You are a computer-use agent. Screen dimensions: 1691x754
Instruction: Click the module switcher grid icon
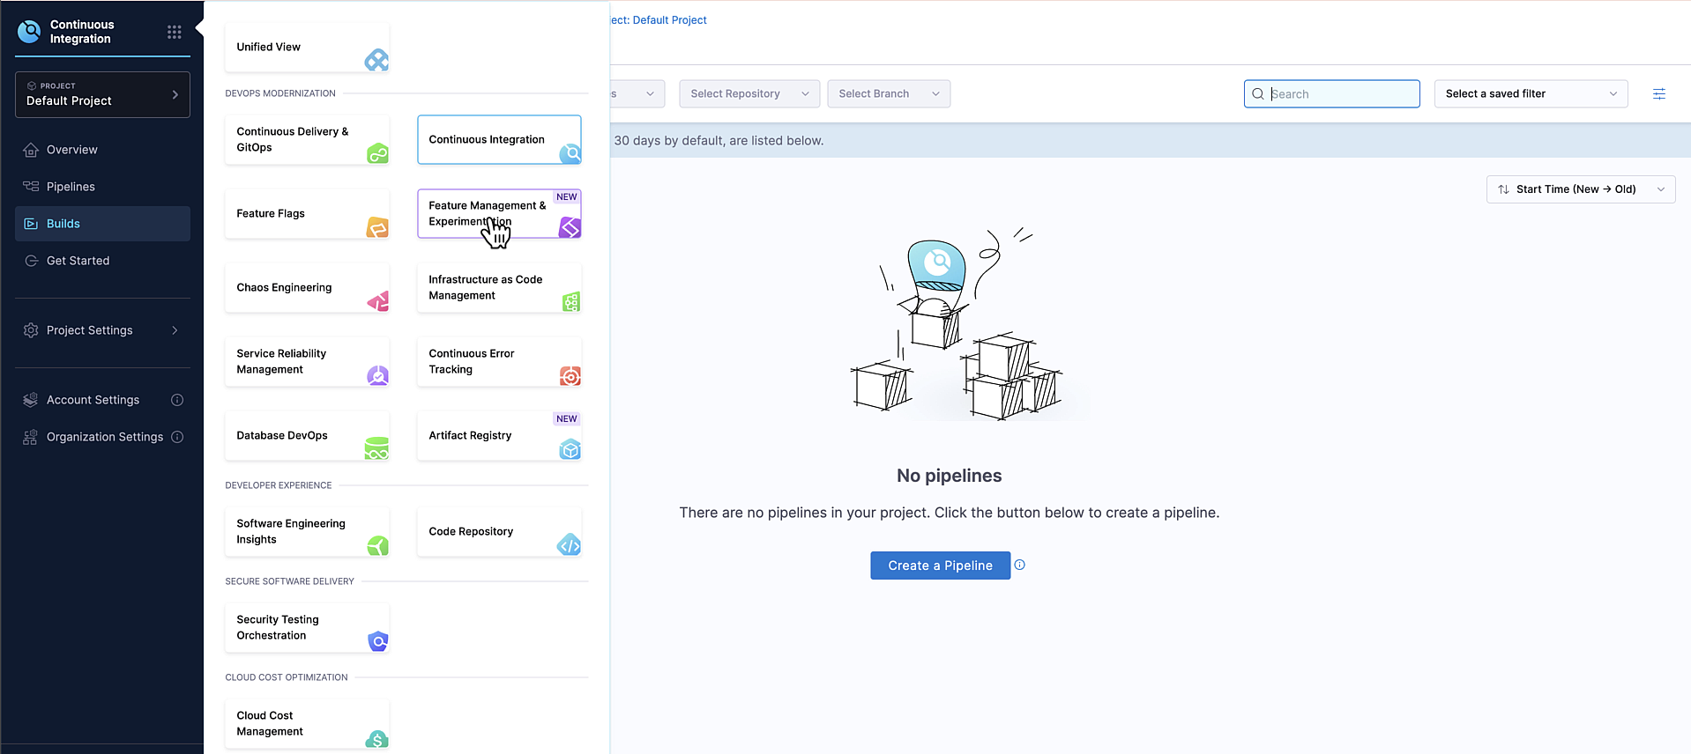pyautogui.click(x=175, y=32)
